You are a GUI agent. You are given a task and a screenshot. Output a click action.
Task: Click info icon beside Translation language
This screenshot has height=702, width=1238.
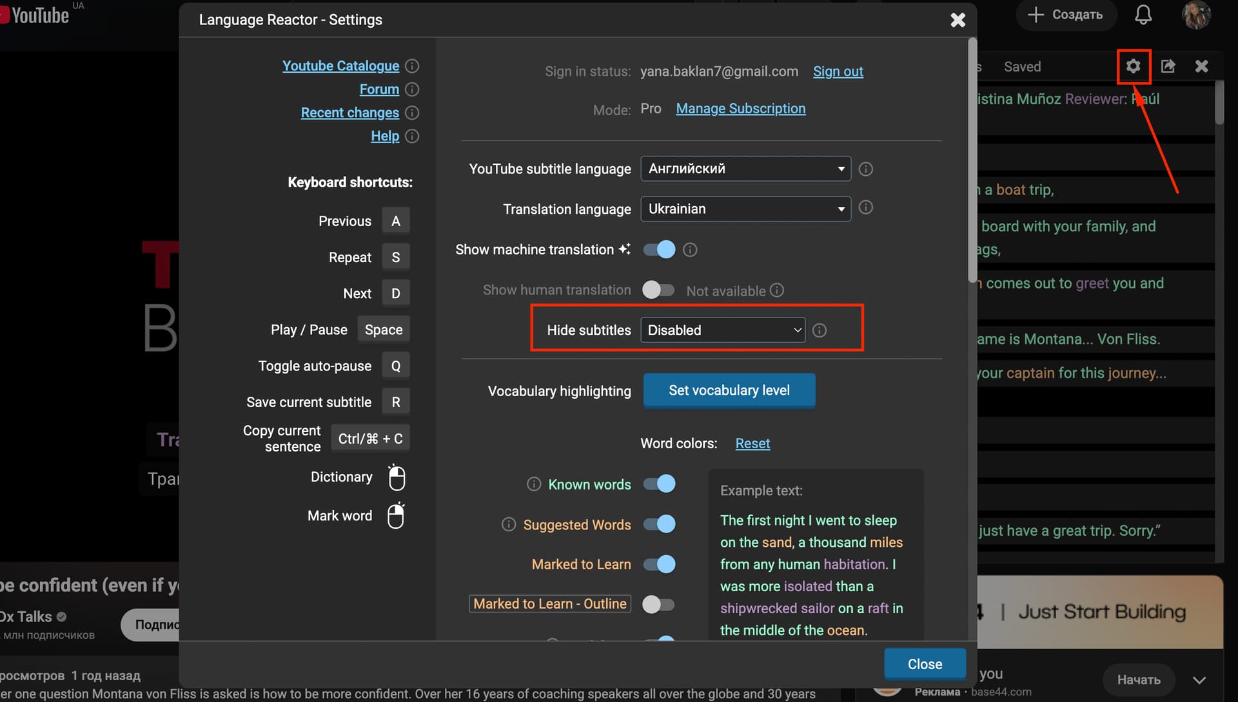tap(866, 207)
